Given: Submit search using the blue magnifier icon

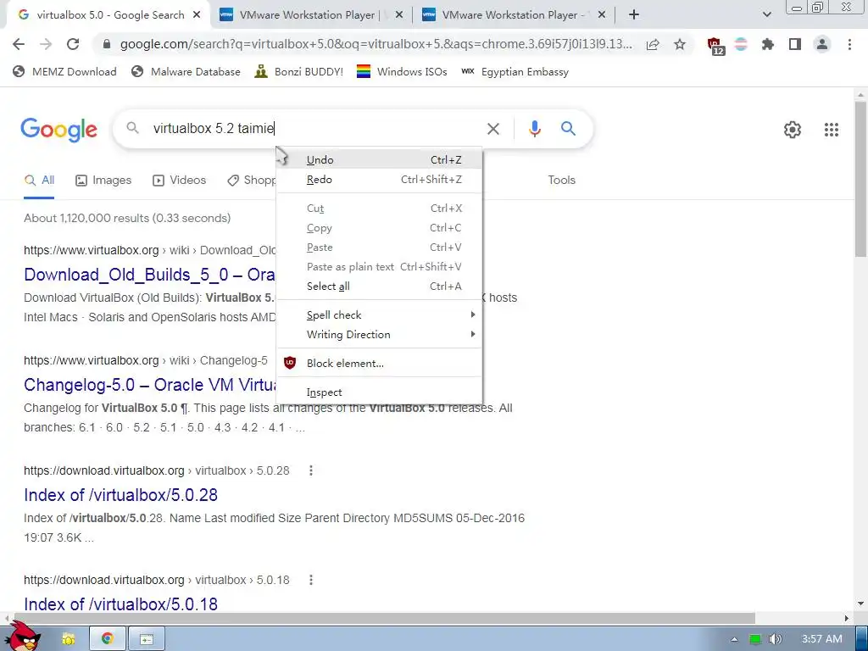Looking at the screenshot, I should tap(568, 129).
